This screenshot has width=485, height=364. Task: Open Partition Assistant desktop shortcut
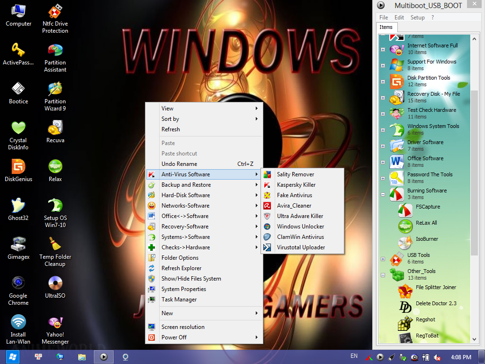coord(55,58)
